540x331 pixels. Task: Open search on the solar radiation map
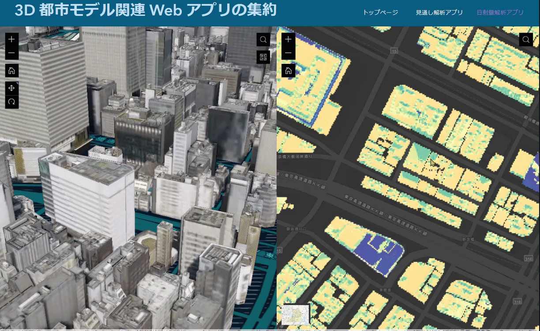tap(525, 39)
